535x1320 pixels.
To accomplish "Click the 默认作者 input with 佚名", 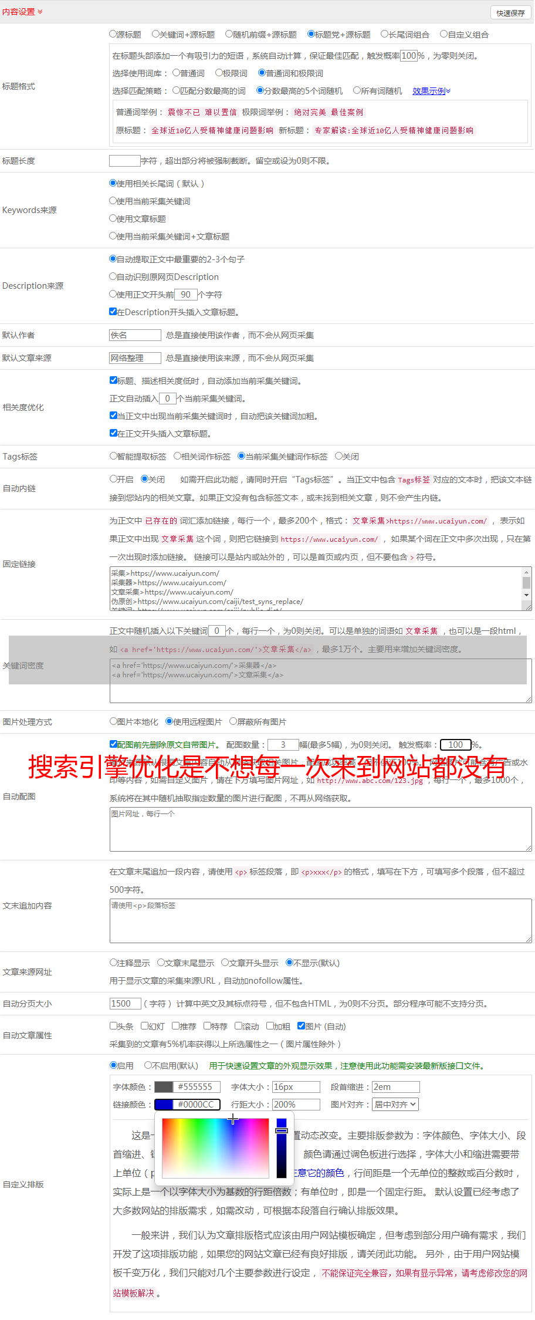I will pyautogui.click(x=136, y=335).
